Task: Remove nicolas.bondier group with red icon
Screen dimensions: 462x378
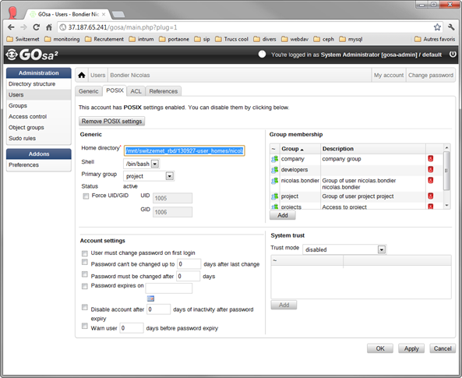Action: click(x=431, y=180)
